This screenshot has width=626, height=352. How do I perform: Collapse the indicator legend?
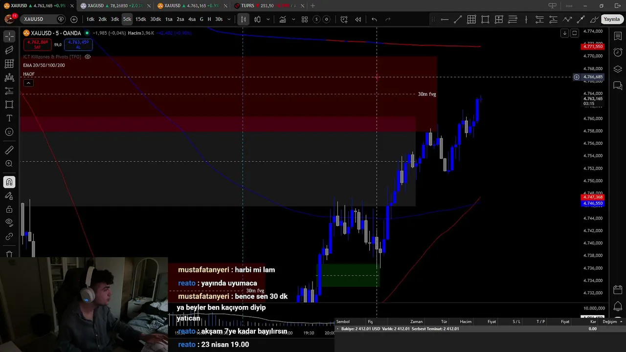28,83
